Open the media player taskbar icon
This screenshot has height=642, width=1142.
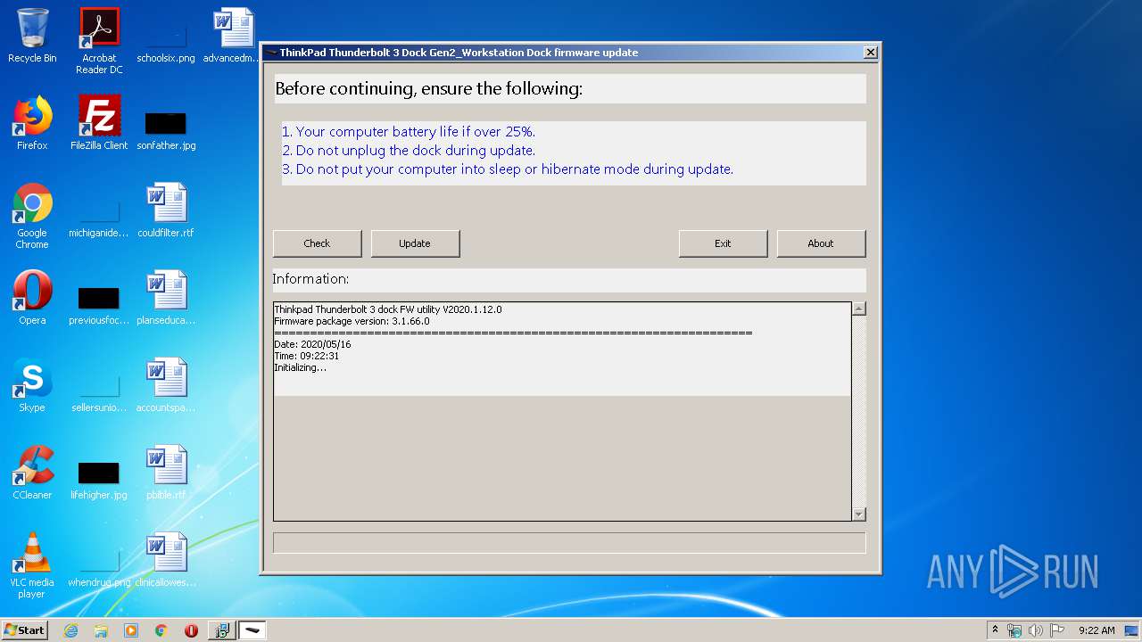point(131,630)
